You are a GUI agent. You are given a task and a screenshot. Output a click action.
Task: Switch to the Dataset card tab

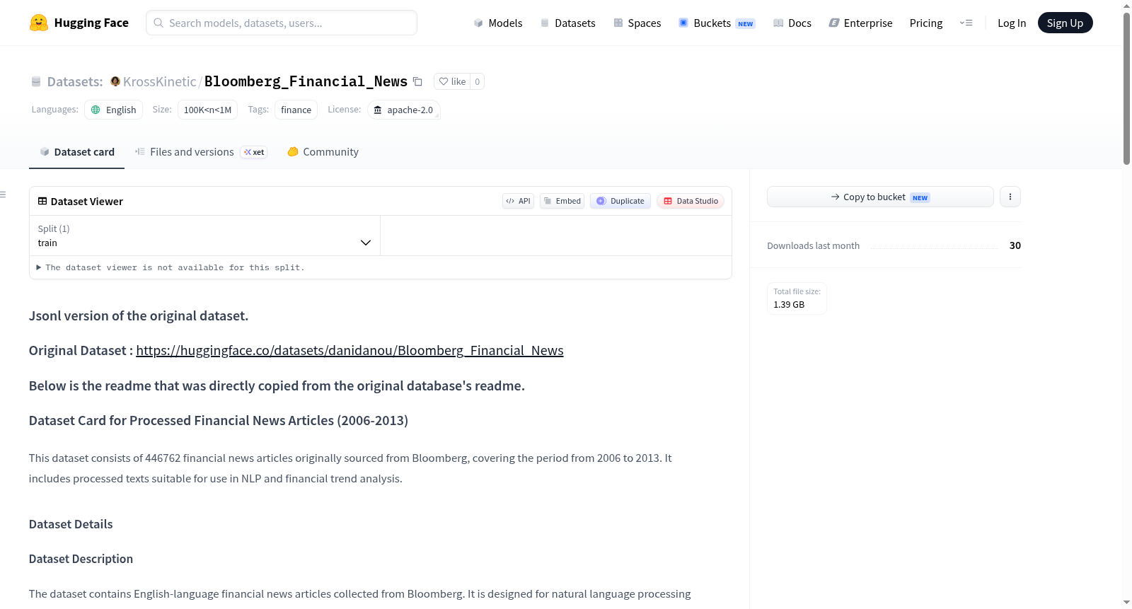[x=77, y=152]
